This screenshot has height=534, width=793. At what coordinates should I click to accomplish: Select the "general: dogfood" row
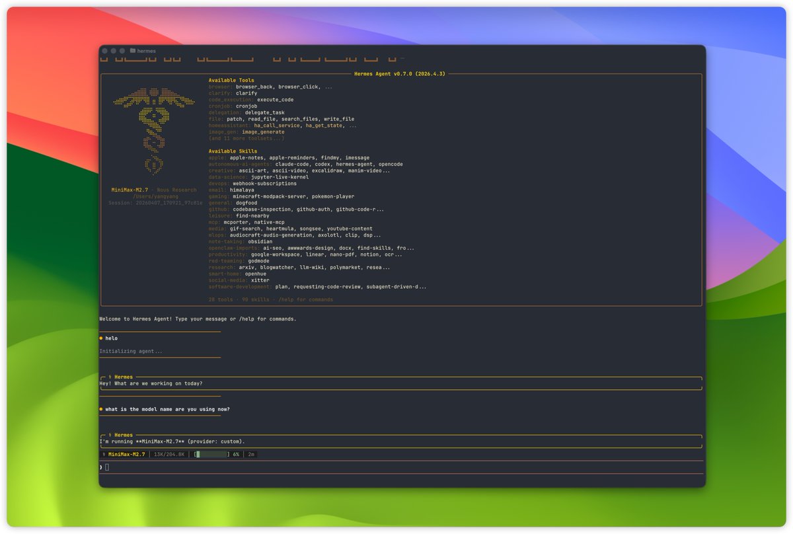coord(233,203)
